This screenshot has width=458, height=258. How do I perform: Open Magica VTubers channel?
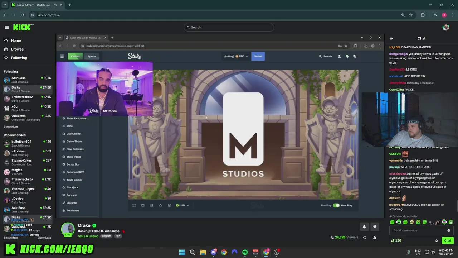coord(28,172)
